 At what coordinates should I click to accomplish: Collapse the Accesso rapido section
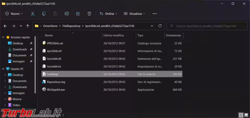click(3, 37)
